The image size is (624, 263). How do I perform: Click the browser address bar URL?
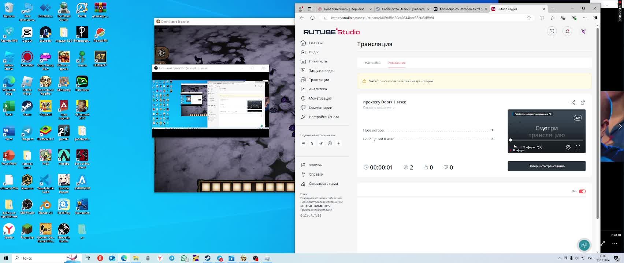click(x=382, y=18)
